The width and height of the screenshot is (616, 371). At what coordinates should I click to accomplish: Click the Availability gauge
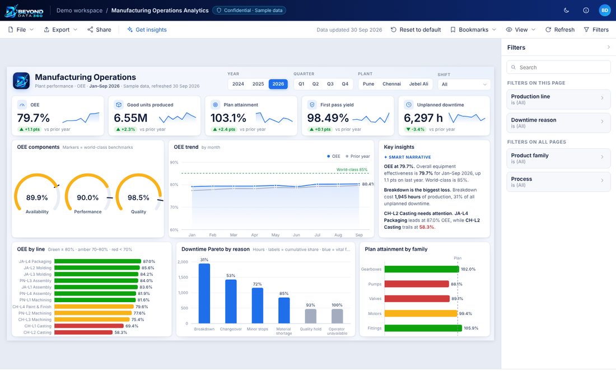tap(37, 194)
